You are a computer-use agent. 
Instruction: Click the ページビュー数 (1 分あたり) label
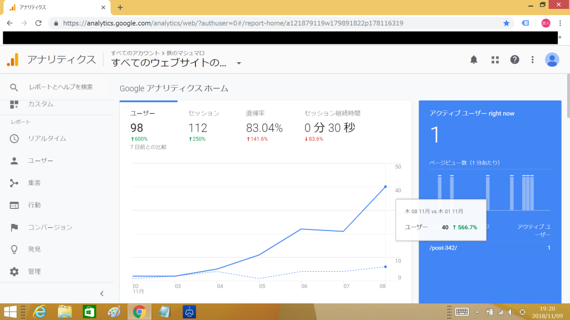tap(465, 163)
